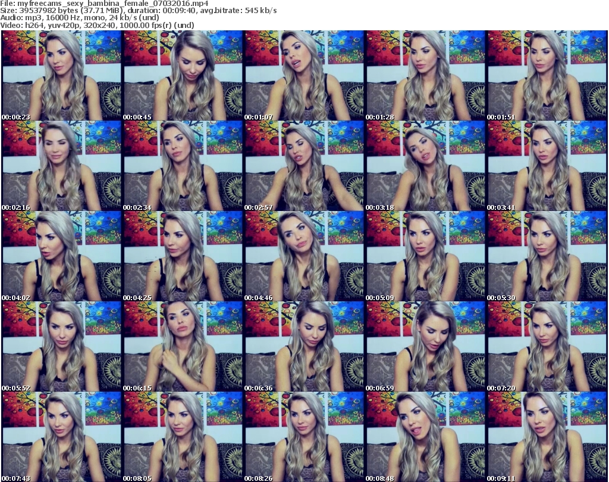
Task: Pick the 00:05:09 preview frame
Action: coord(425,256)
